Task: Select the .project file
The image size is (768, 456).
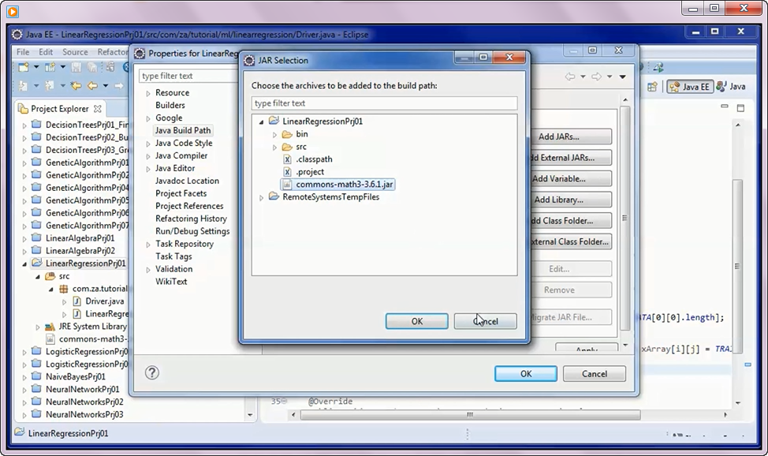Action: tap(304, 172)
